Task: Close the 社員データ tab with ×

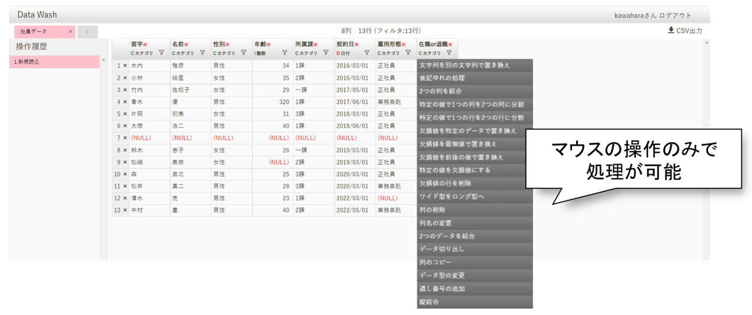Action: pyautogui.click(x=71, y=31)
